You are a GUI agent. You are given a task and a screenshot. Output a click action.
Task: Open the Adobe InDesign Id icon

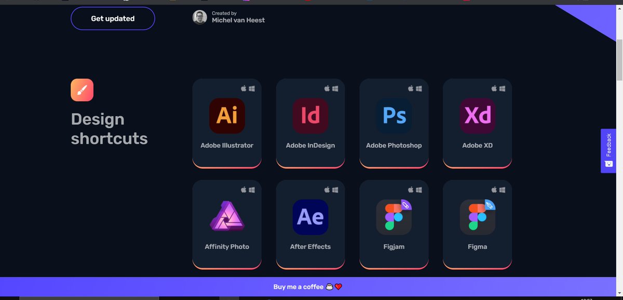click(310, 116)
